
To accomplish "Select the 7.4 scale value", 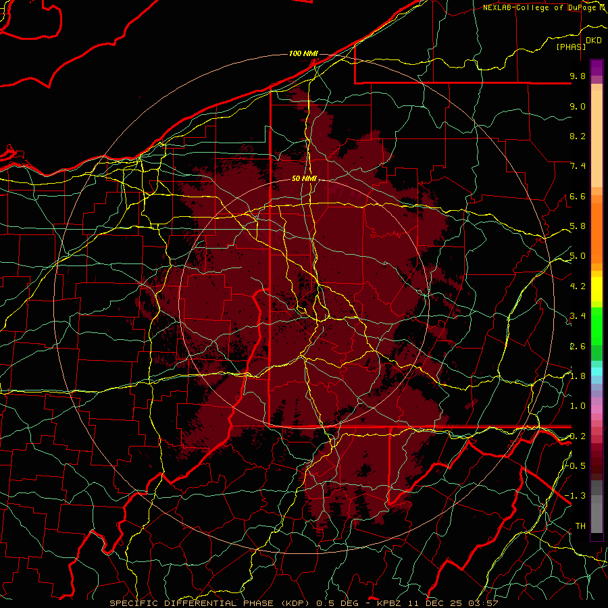I will click(578, 166).
